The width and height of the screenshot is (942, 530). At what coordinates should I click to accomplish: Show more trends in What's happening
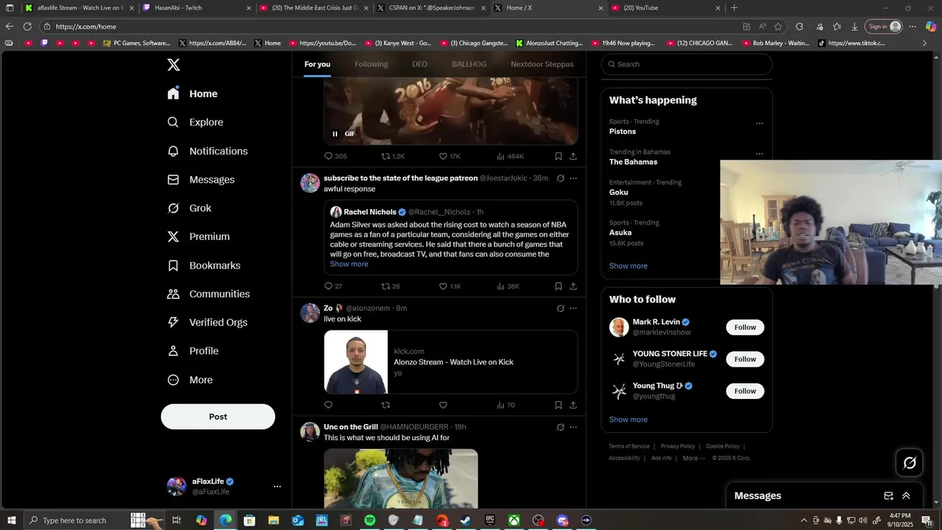click(628, 266)
